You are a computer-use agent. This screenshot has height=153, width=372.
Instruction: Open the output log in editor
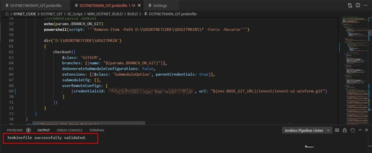[352, 130]
